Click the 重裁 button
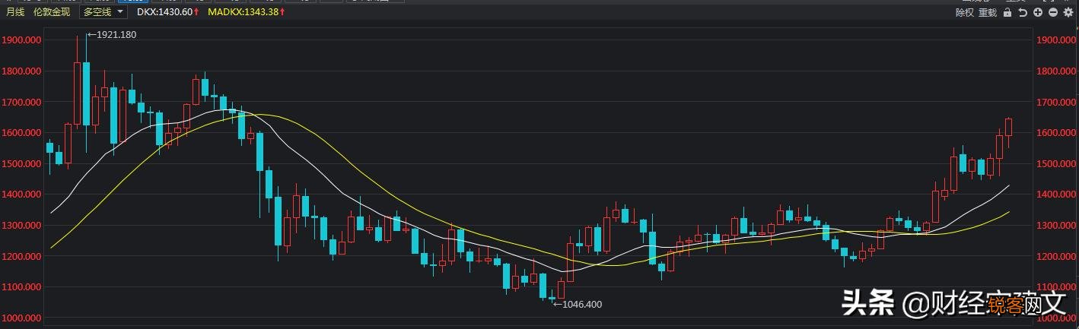This screenshot has width=1079, height=329. tap(988, 12)
